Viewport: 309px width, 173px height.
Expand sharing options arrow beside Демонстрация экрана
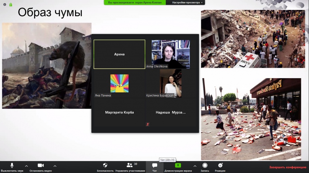click(195, 165)
